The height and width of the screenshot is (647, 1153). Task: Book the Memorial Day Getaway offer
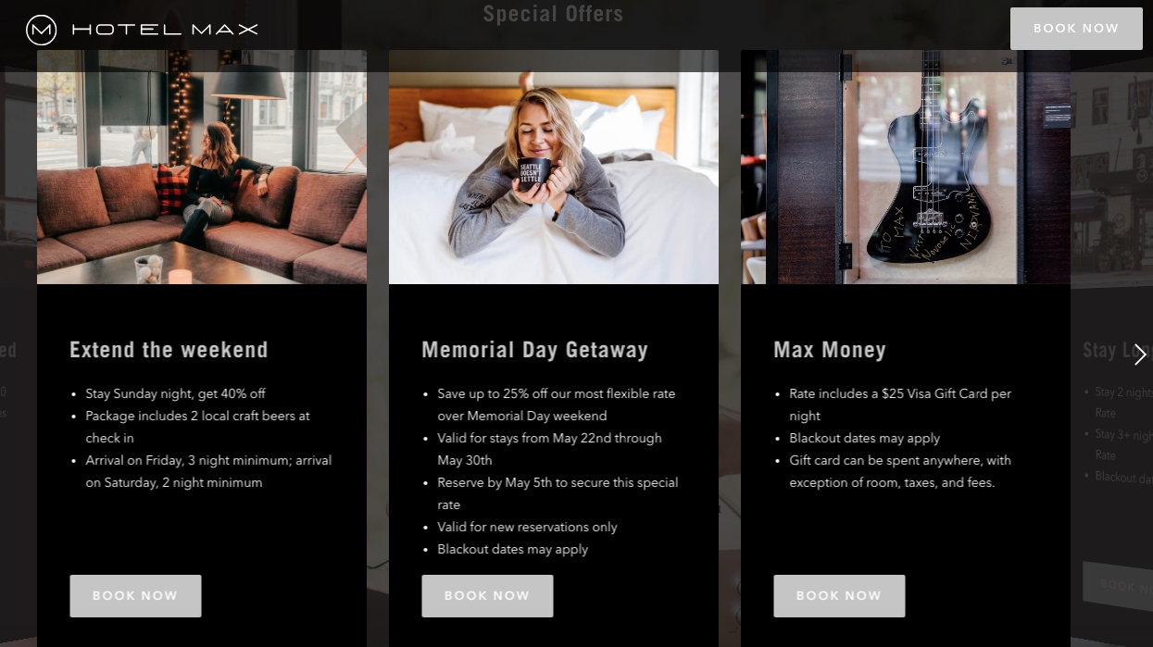point(487,596)
